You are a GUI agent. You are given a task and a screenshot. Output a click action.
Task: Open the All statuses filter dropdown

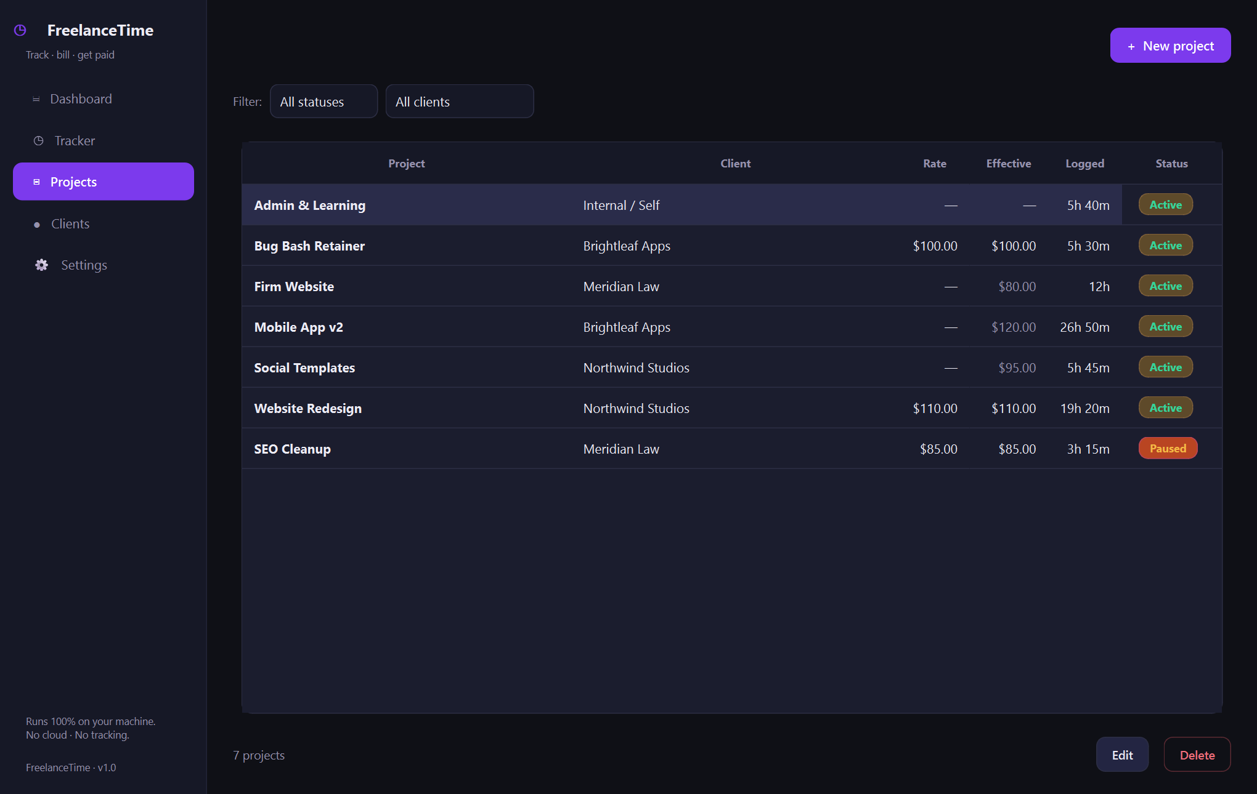[x=323, y=102]
